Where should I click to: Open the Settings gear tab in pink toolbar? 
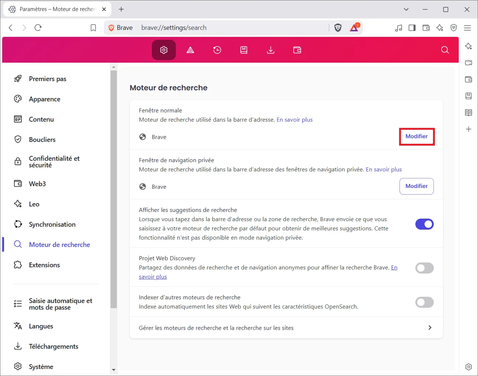[164, 50]
